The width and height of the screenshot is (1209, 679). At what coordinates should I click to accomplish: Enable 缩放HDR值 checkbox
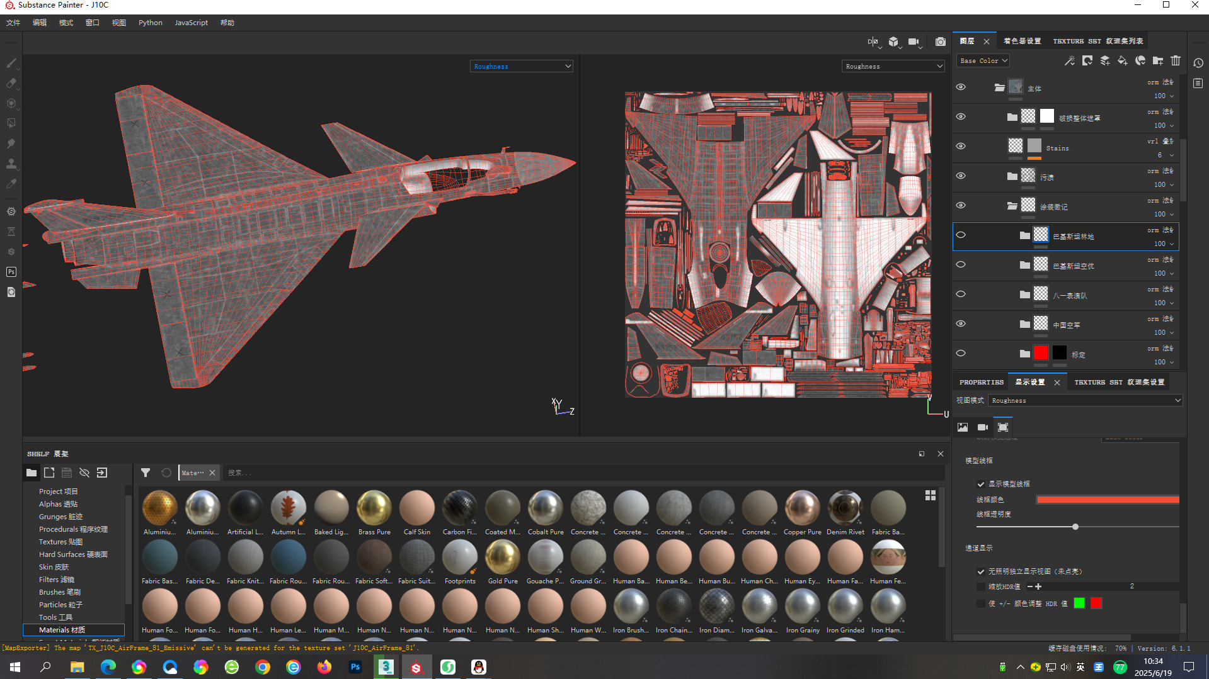coord(981,586)
